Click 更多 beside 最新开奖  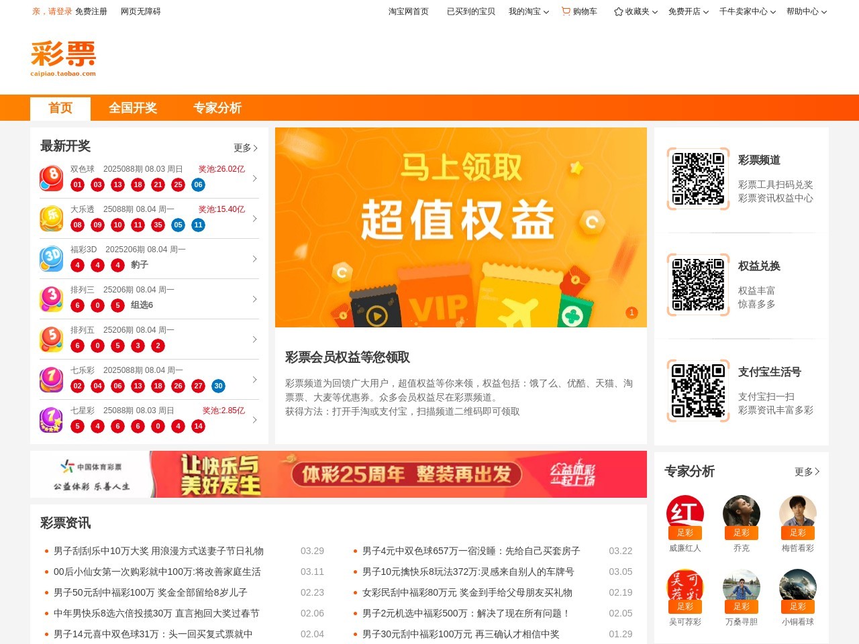point(245,148)
